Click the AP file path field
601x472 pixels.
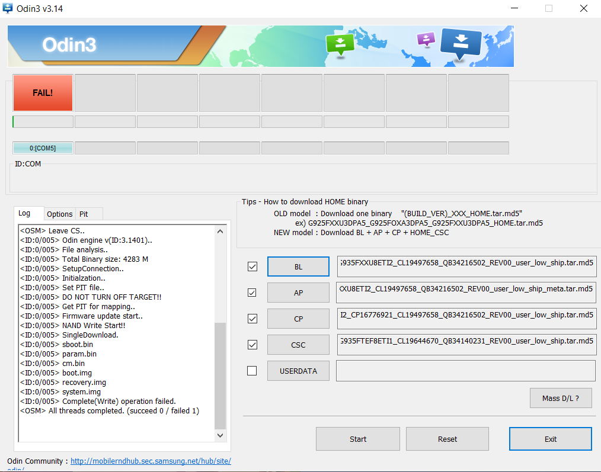coord(466,293)
